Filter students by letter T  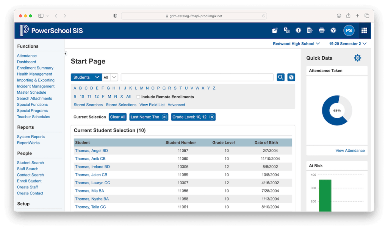pyautogui.click(x=181, y=88)
